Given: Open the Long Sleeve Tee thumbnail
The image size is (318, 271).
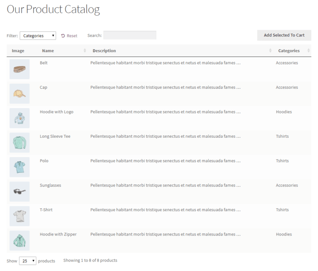Looking at the screenshot, I should pyautogui.click(x=19, y=143).
